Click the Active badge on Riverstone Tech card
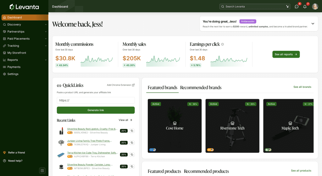322x176 pixels. coord(214,104)
